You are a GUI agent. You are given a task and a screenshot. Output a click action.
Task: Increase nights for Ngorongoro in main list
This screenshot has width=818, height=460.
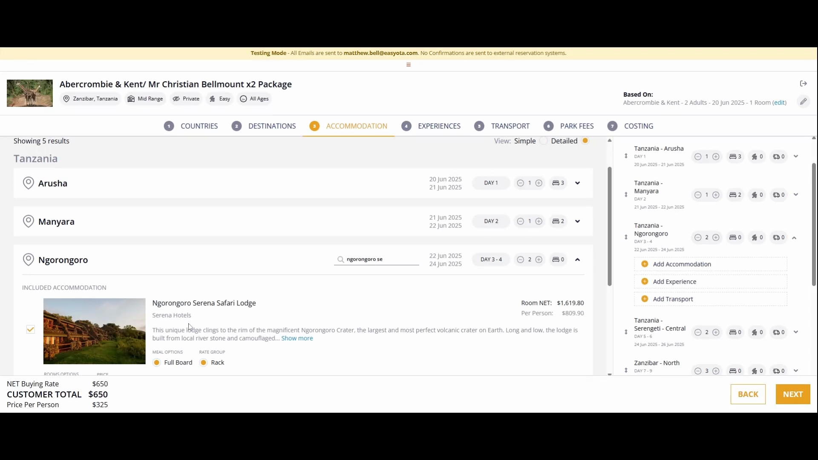tap(539, 260)
